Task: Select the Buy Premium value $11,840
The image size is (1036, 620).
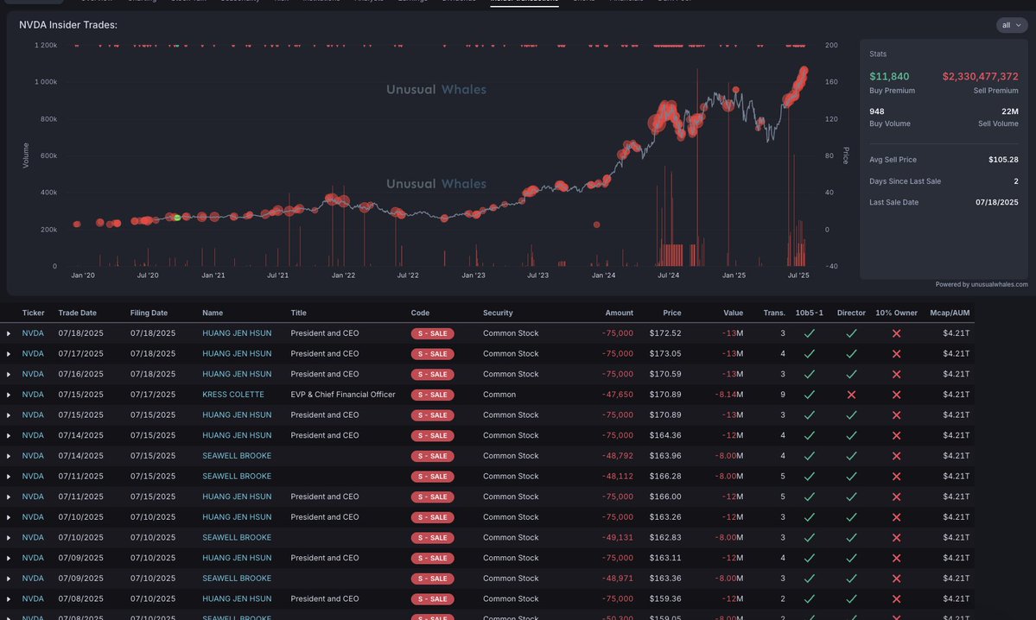Action: 889,77
